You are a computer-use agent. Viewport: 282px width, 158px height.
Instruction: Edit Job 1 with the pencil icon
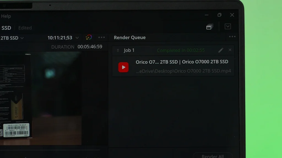221,50
